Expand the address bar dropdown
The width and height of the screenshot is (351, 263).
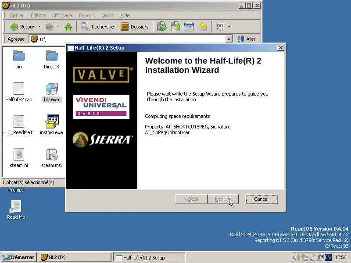pos(229,39)
